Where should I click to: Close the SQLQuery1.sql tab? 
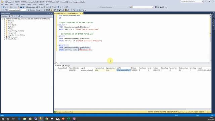[x=82, y=13]
